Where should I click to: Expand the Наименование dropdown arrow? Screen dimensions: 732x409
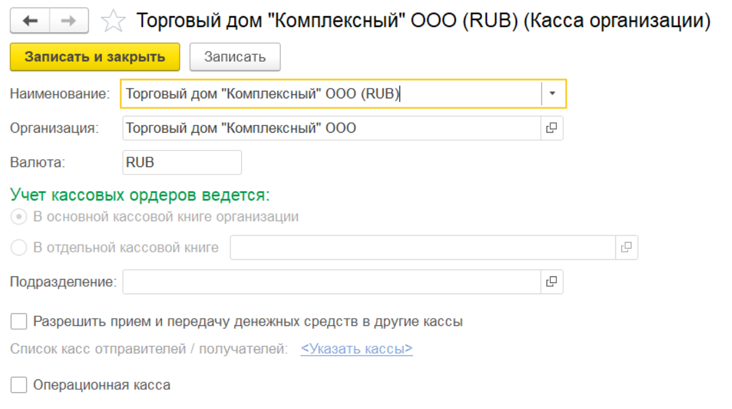point(553,94)
